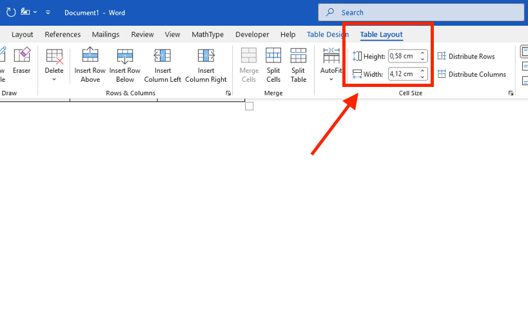Click the row height icon beside Height
The width and height of the screenshot is (528, 333).
pyautogui.click(x=357, y=56)
